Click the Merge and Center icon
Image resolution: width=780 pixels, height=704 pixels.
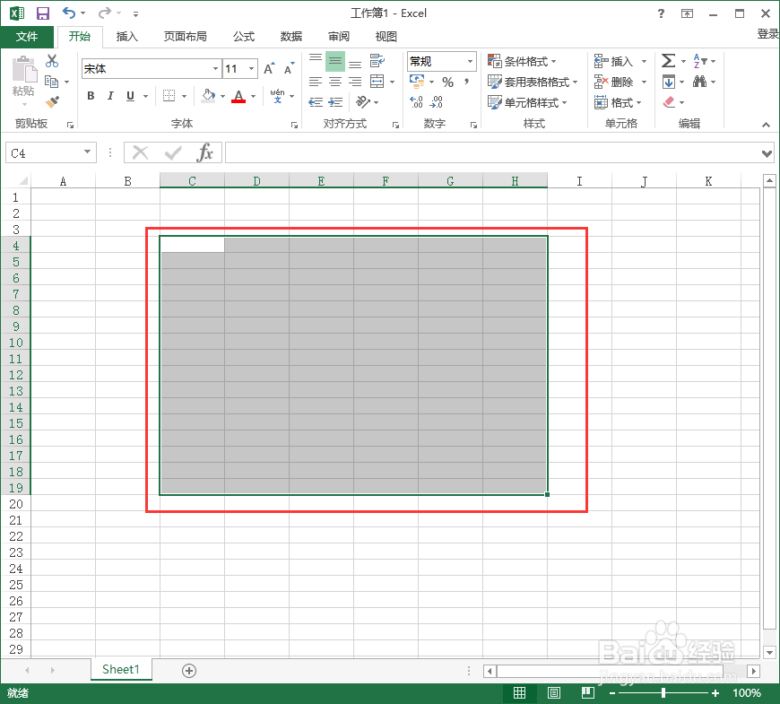pyautogui.click(x=377, y=81)
